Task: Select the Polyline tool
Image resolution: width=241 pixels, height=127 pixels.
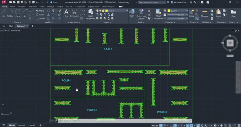Action: (10, 13)
